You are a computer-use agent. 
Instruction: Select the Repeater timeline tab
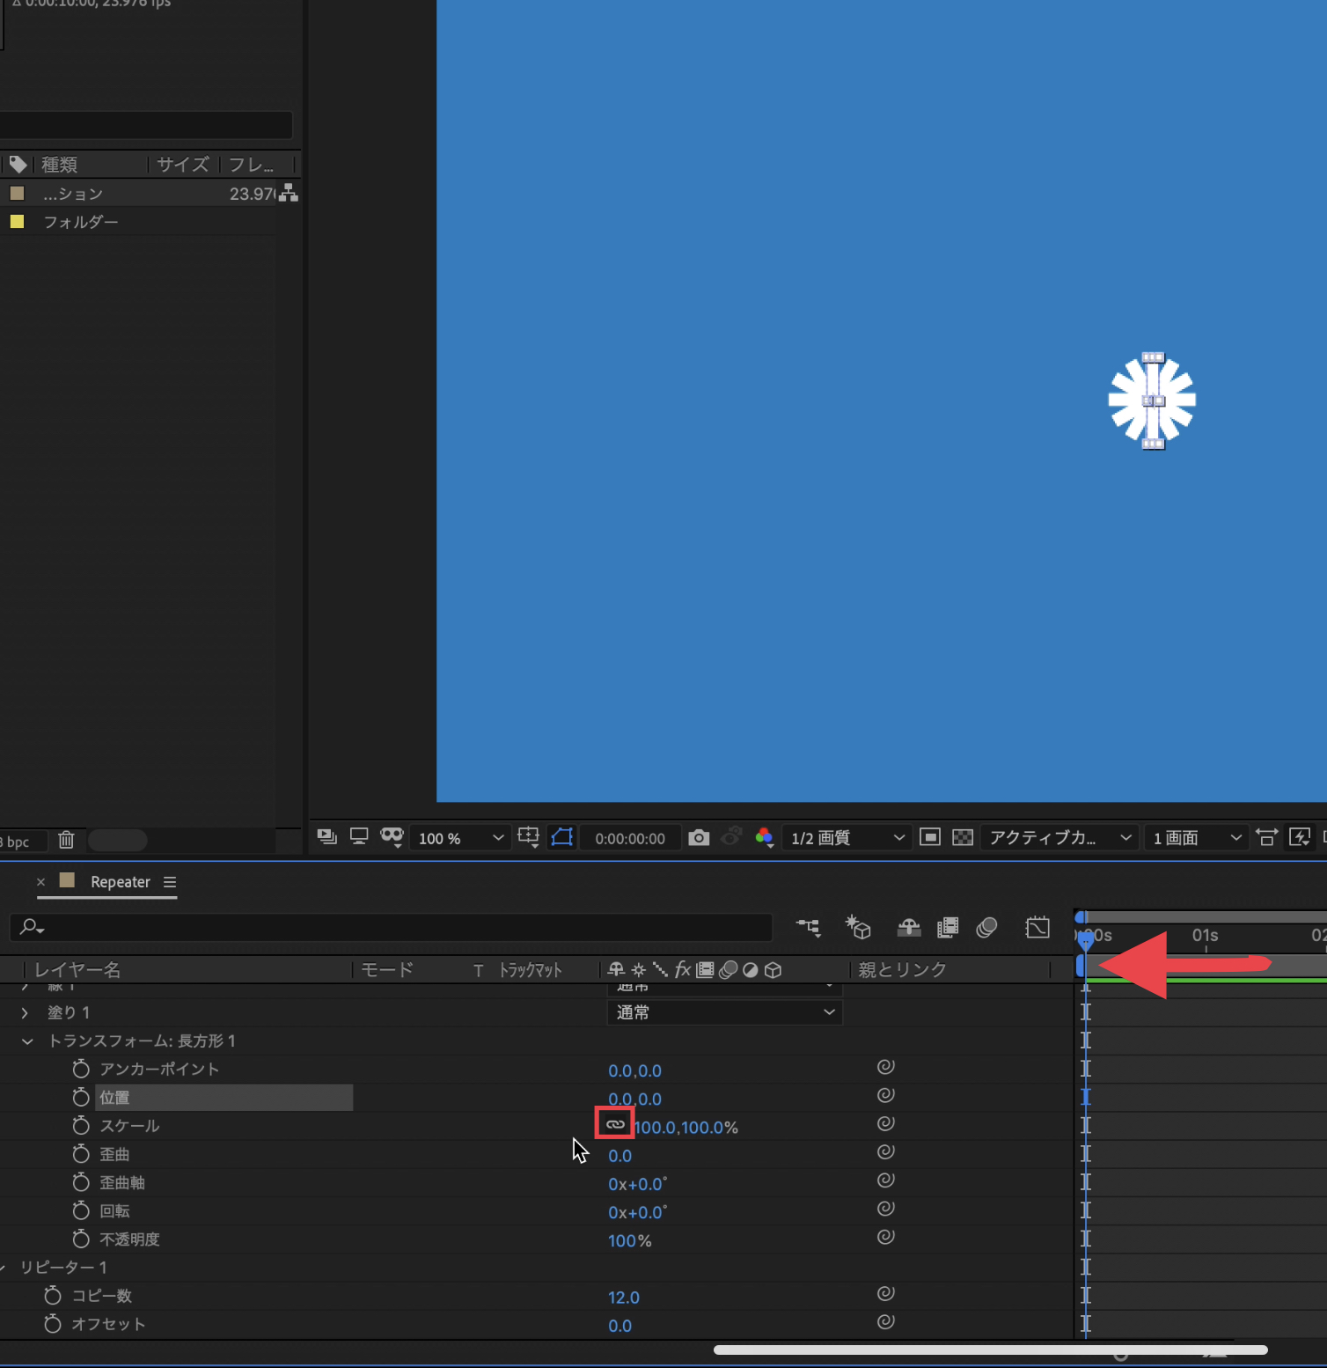pyautogui.click(x=120, y=882)
